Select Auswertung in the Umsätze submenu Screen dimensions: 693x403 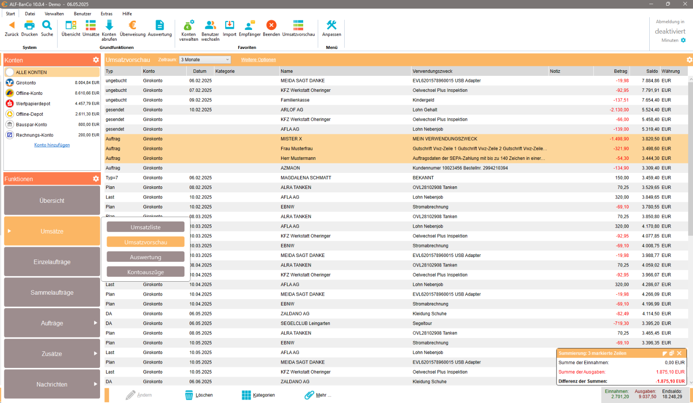pyautogui.click(x=146, y=257)
